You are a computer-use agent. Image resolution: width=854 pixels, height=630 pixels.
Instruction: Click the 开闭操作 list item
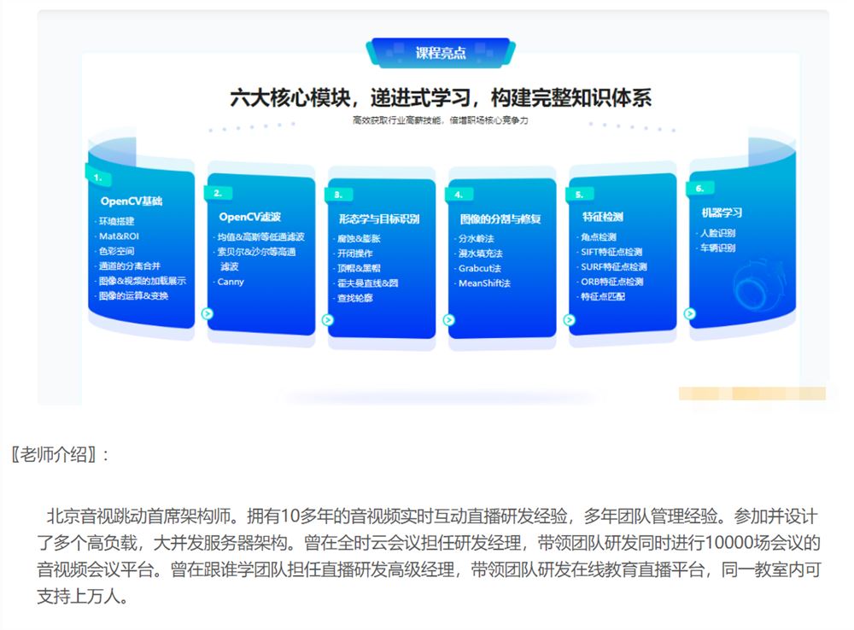(x=355, y=254)
